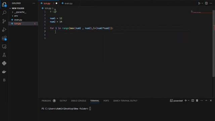Split the terminal pane
The width and height of the screenshot is (215, 121).
(192, 100)
